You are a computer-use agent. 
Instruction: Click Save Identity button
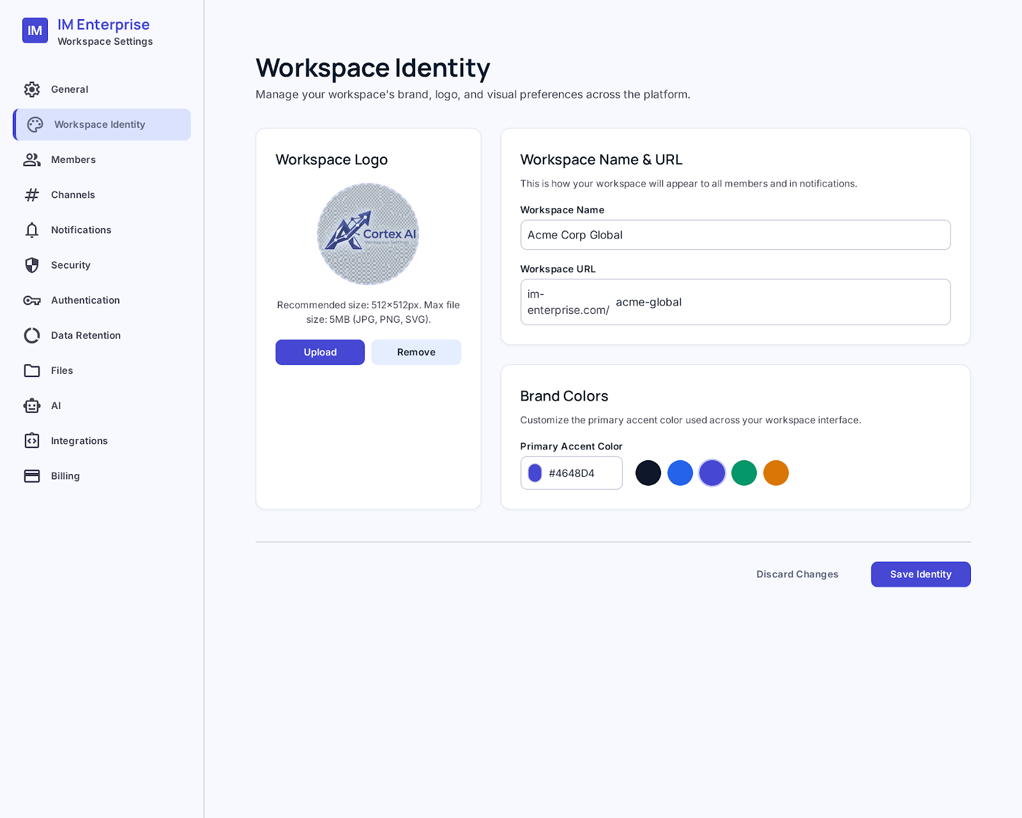[921, 575]
